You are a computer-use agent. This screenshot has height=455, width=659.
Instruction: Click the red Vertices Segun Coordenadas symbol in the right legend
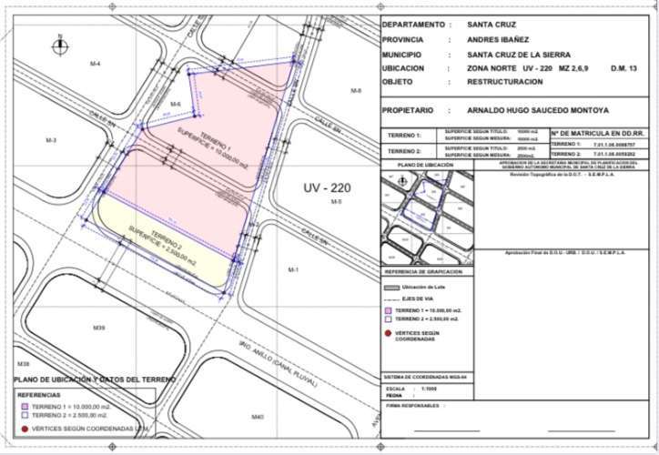point(390,334)
